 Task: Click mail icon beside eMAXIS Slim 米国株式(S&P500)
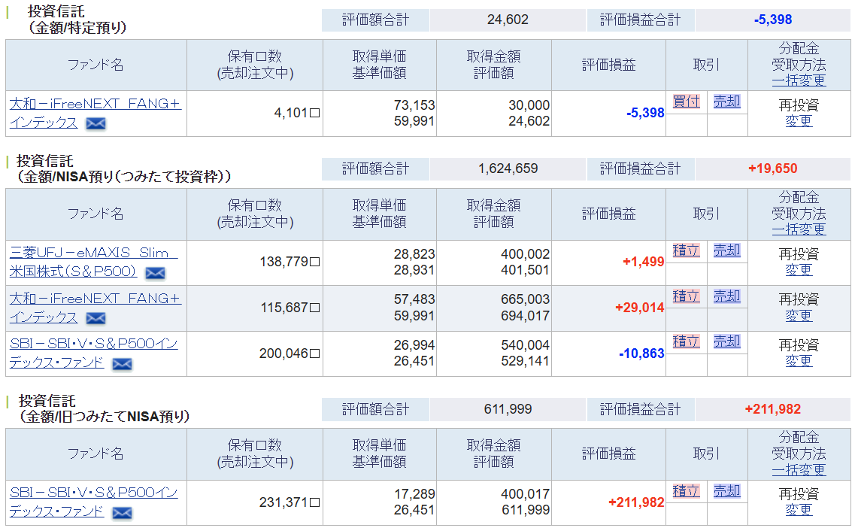155,273
